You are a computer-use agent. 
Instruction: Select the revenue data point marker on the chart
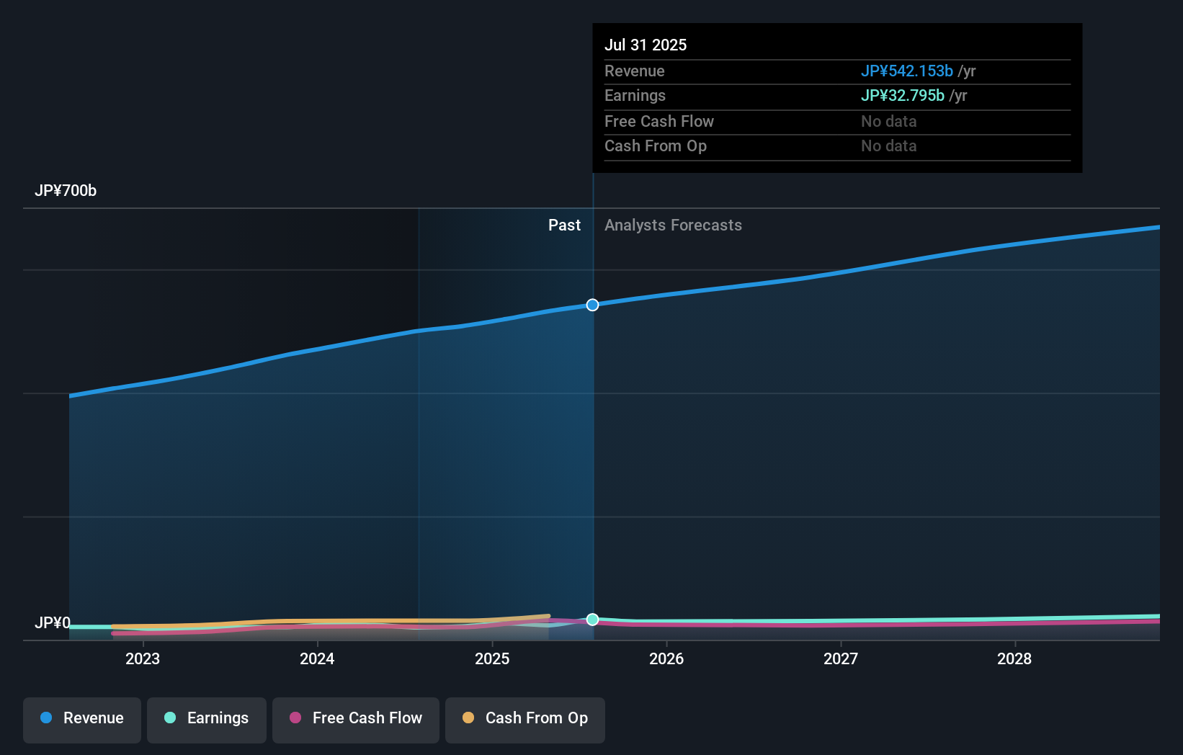[x=592, y=305]
